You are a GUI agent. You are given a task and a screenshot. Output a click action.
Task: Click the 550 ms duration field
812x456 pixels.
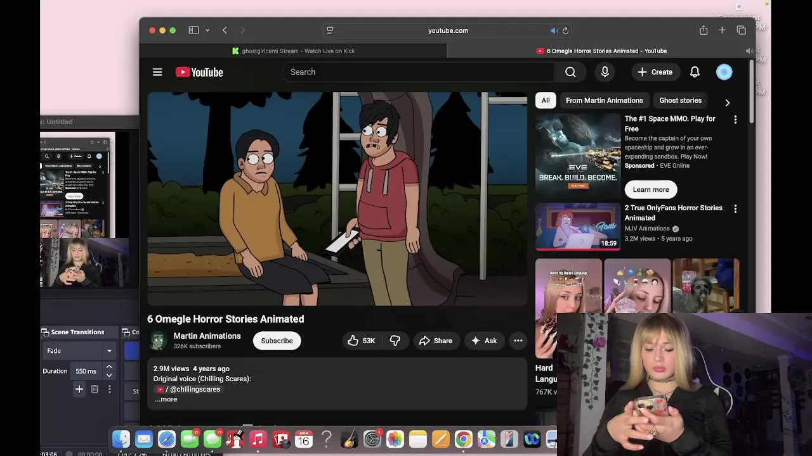[87, 371]
